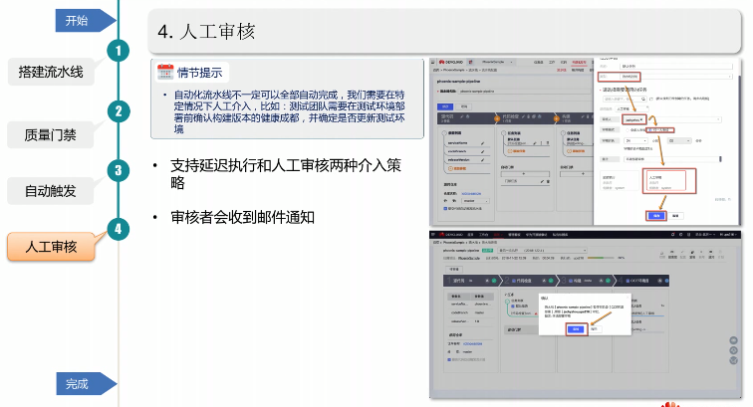Toggle the checkbox at lower-left of run page
Viewport: 753px width, 407px height.
(449, 359)
